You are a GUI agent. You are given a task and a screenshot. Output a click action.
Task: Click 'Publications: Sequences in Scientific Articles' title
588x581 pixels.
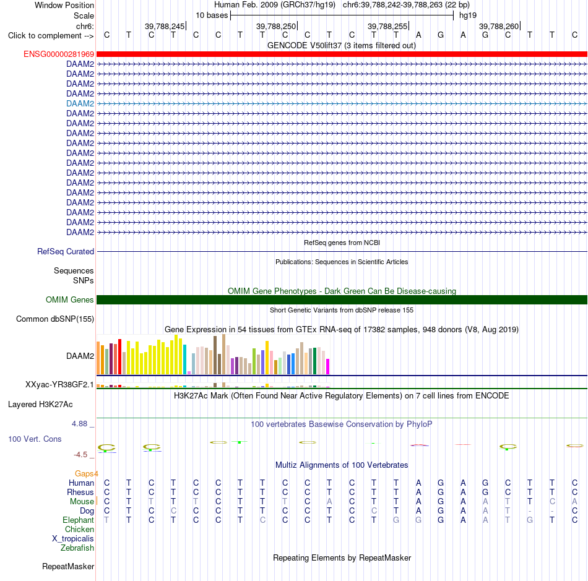tap(342, 262)
